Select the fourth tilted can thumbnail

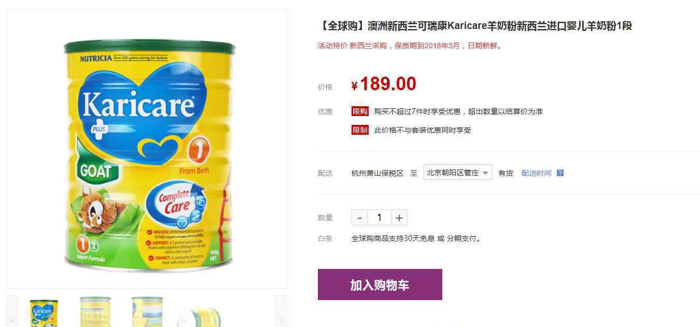[x=199, y=316]
